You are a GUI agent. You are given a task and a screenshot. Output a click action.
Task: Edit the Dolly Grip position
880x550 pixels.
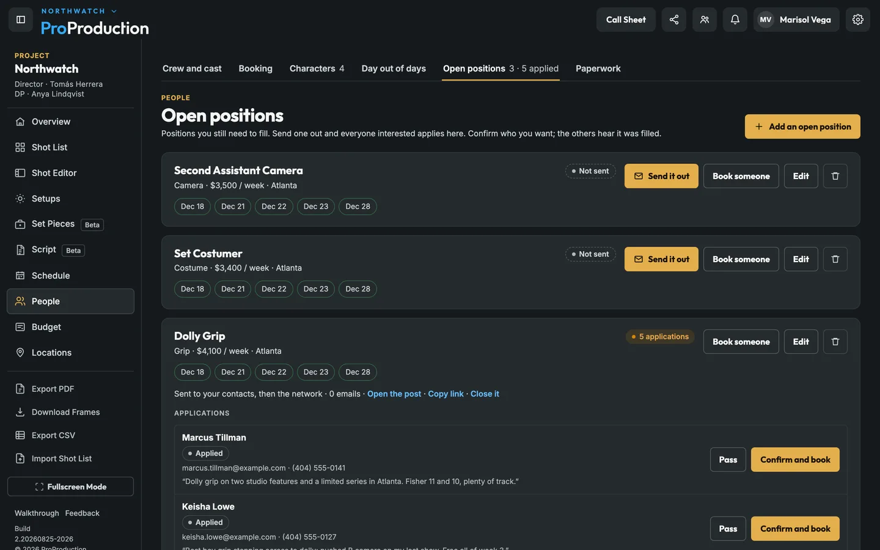(x=801, y=342)
